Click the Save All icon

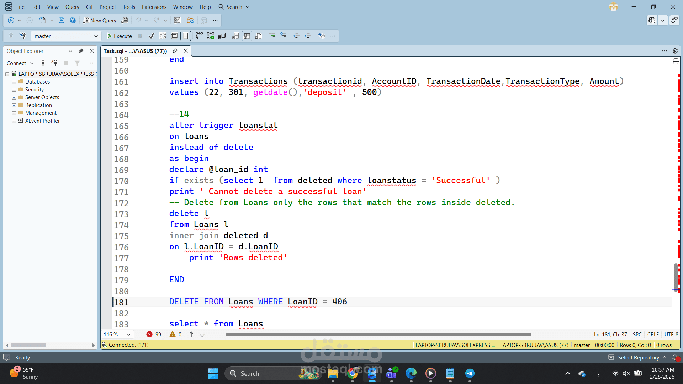pyautogui.click(x=73, y=20)
